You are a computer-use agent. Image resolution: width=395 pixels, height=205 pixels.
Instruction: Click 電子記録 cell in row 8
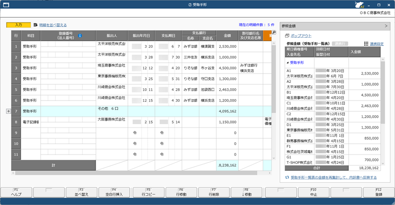pyautogui.click(x=31, y=122)
